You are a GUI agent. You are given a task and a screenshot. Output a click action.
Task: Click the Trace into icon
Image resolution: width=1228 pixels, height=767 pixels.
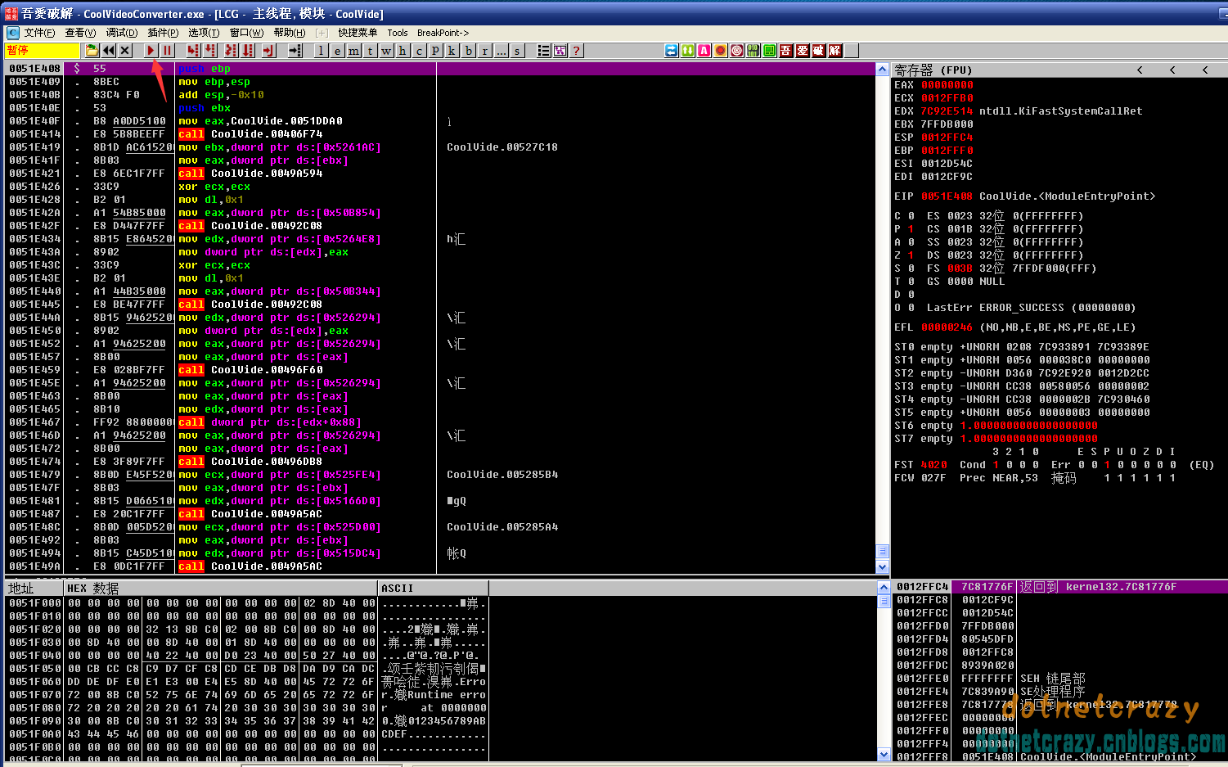pyautogui.click(x=231, y=51)
